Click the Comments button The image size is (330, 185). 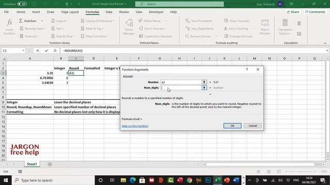click(x=315, y=12)
